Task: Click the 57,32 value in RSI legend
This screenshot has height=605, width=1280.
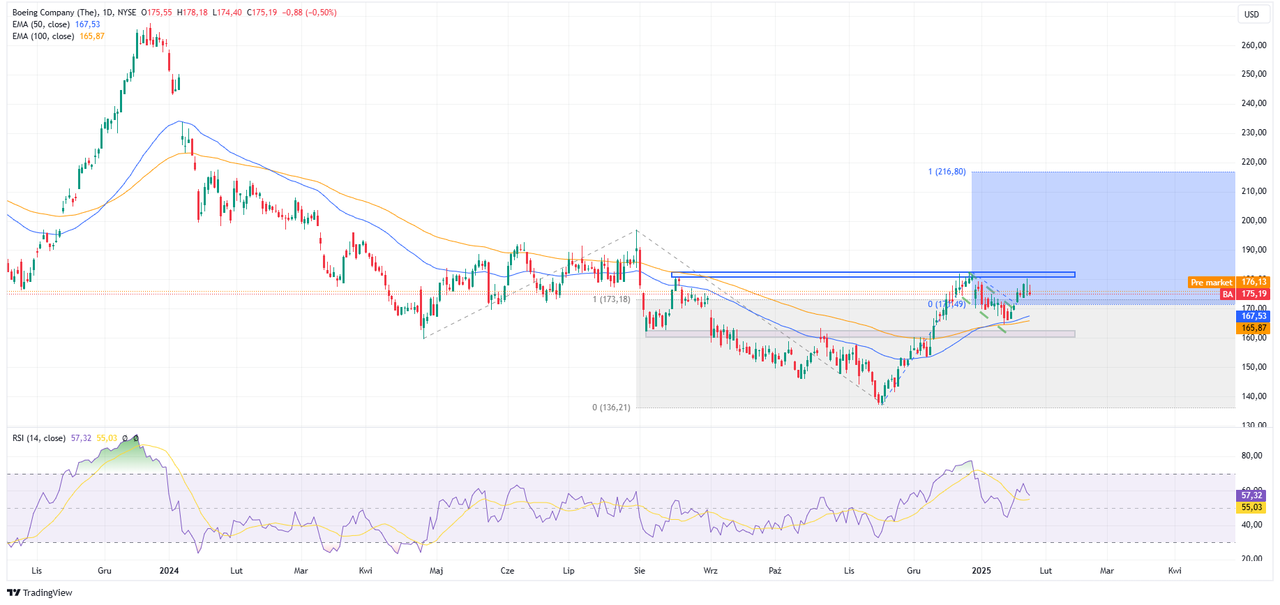Action: (81, 438)
